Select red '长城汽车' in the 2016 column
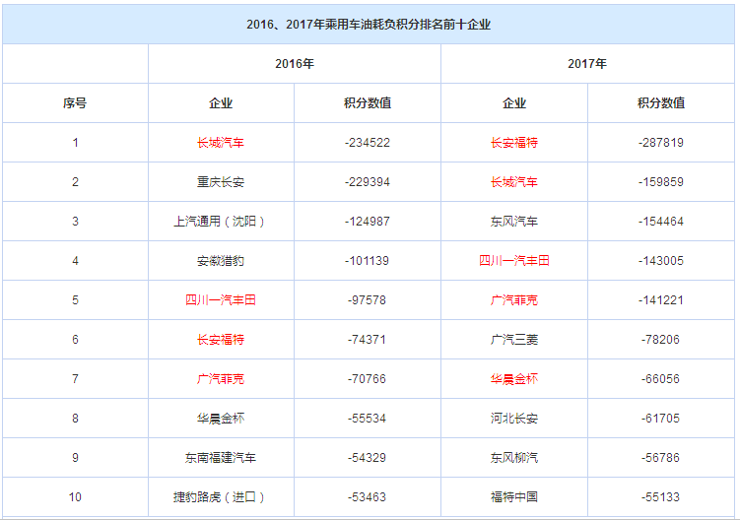The image size is (740, 520). click(x=221, y=143)
